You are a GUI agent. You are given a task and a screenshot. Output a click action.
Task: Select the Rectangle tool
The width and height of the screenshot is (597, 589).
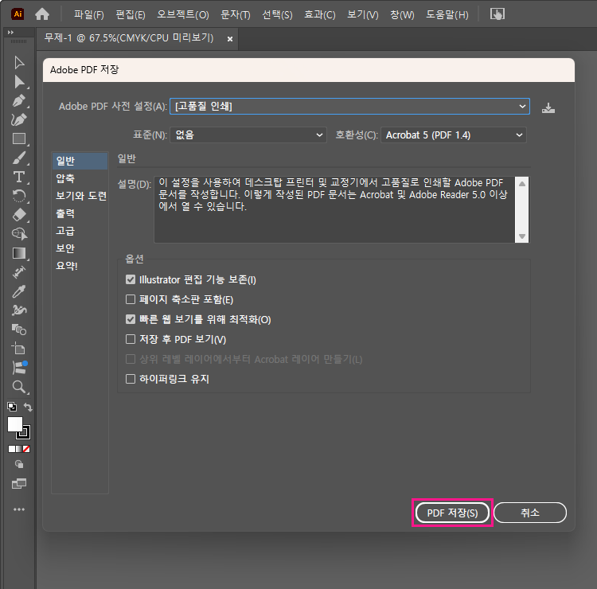19,138
